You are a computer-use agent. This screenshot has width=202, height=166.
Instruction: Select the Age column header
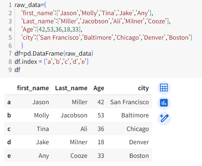coord(99,88)
